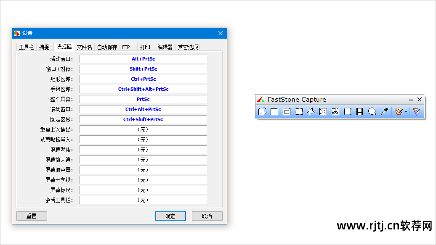Image resolution: width=436 pixels, height=245 pixels.
Task: Open the 文件名 tab
Action: pos(85,47)
